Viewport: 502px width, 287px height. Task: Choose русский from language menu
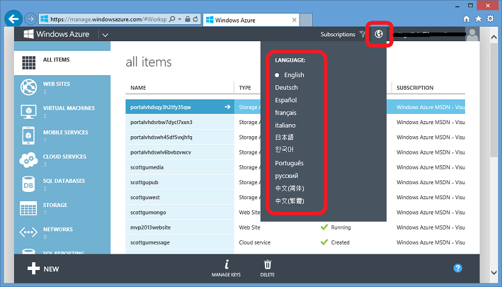(x=287, y=176)
